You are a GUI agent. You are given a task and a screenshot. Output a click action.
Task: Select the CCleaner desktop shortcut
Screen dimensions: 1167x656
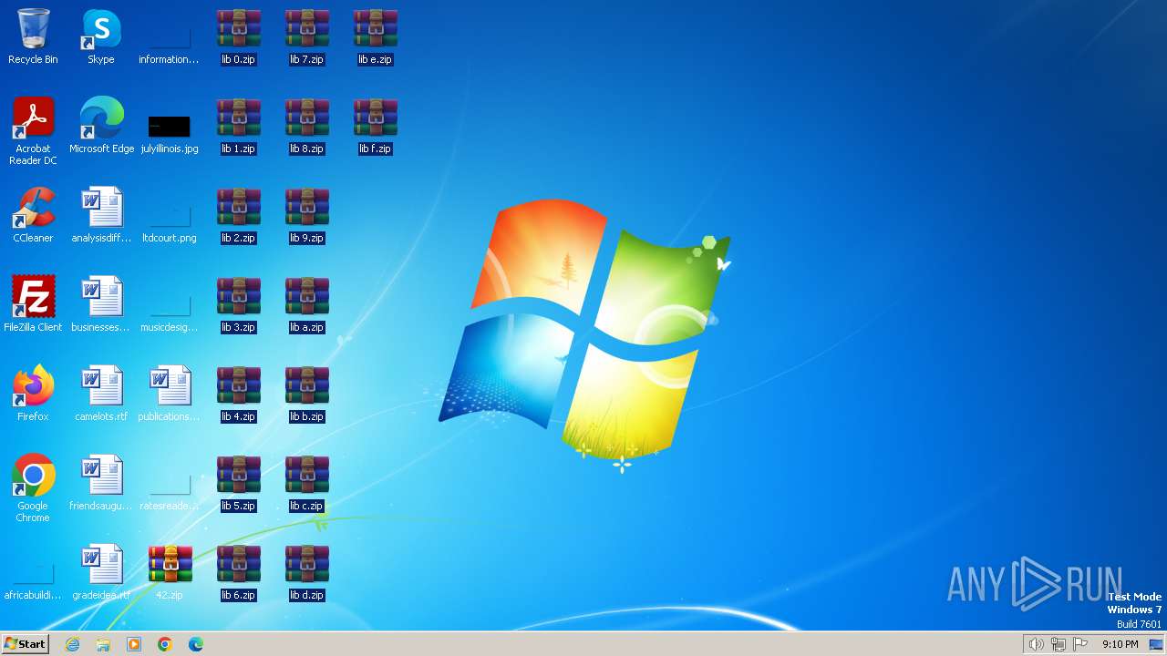[33, 215]
